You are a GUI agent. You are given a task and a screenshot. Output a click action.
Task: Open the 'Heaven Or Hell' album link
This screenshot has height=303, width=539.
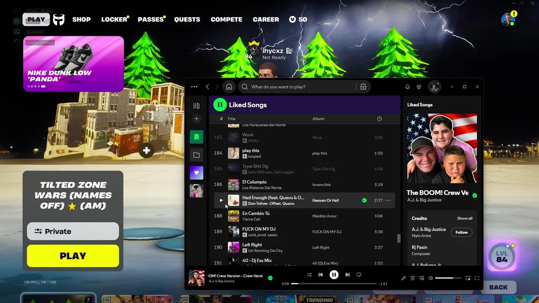(x=326, y=200)
